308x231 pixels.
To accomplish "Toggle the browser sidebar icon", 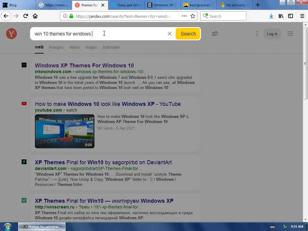I will coord(291,16).
